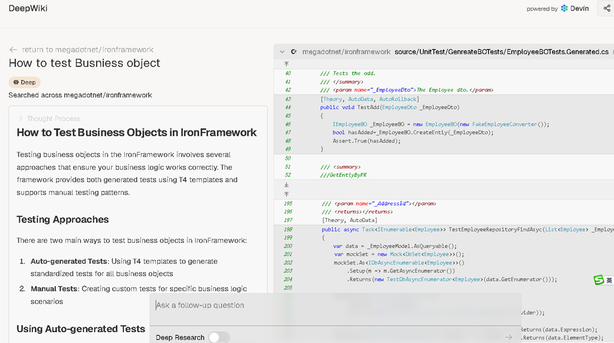Click line 46 new EmployeeBO code

[x=441, y=125]
